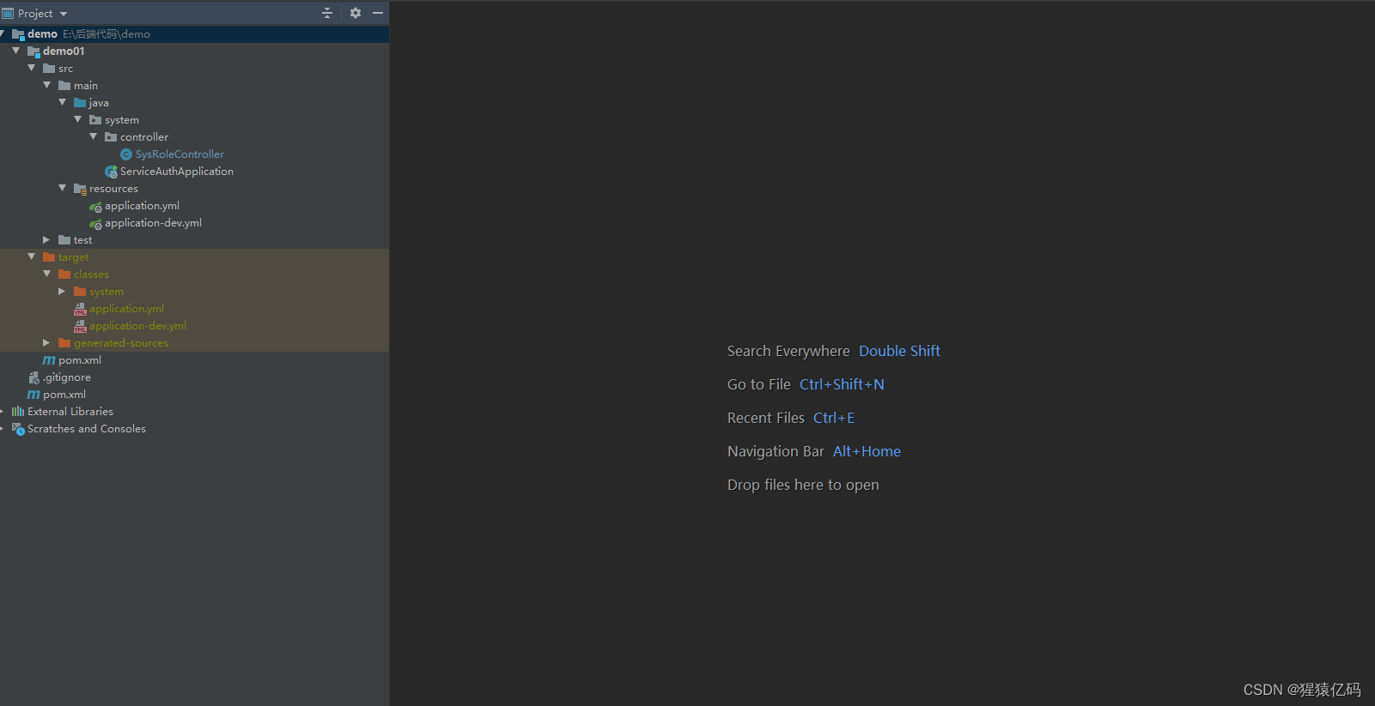This screenshot has width=1375, height=706.
Task: Click the Project panel title
Action: coord(35,14)
